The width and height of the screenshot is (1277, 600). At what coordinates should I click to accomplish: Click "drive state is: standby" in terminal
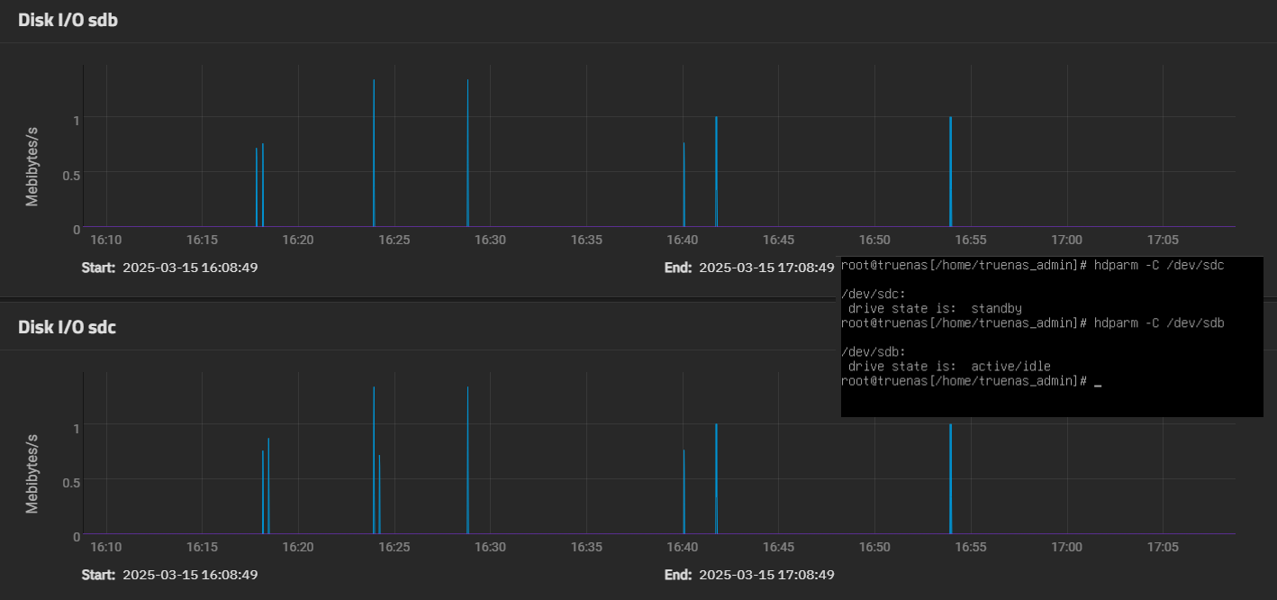click(x=935, y=309)
